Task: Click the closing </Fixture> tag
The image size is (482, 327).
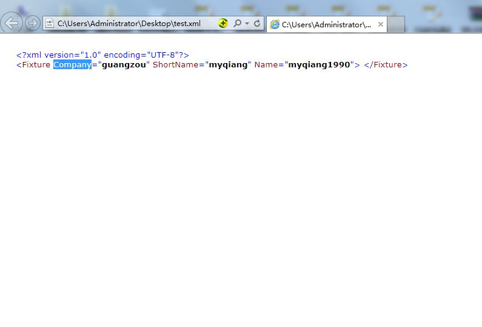Action: tap(386, 64)
